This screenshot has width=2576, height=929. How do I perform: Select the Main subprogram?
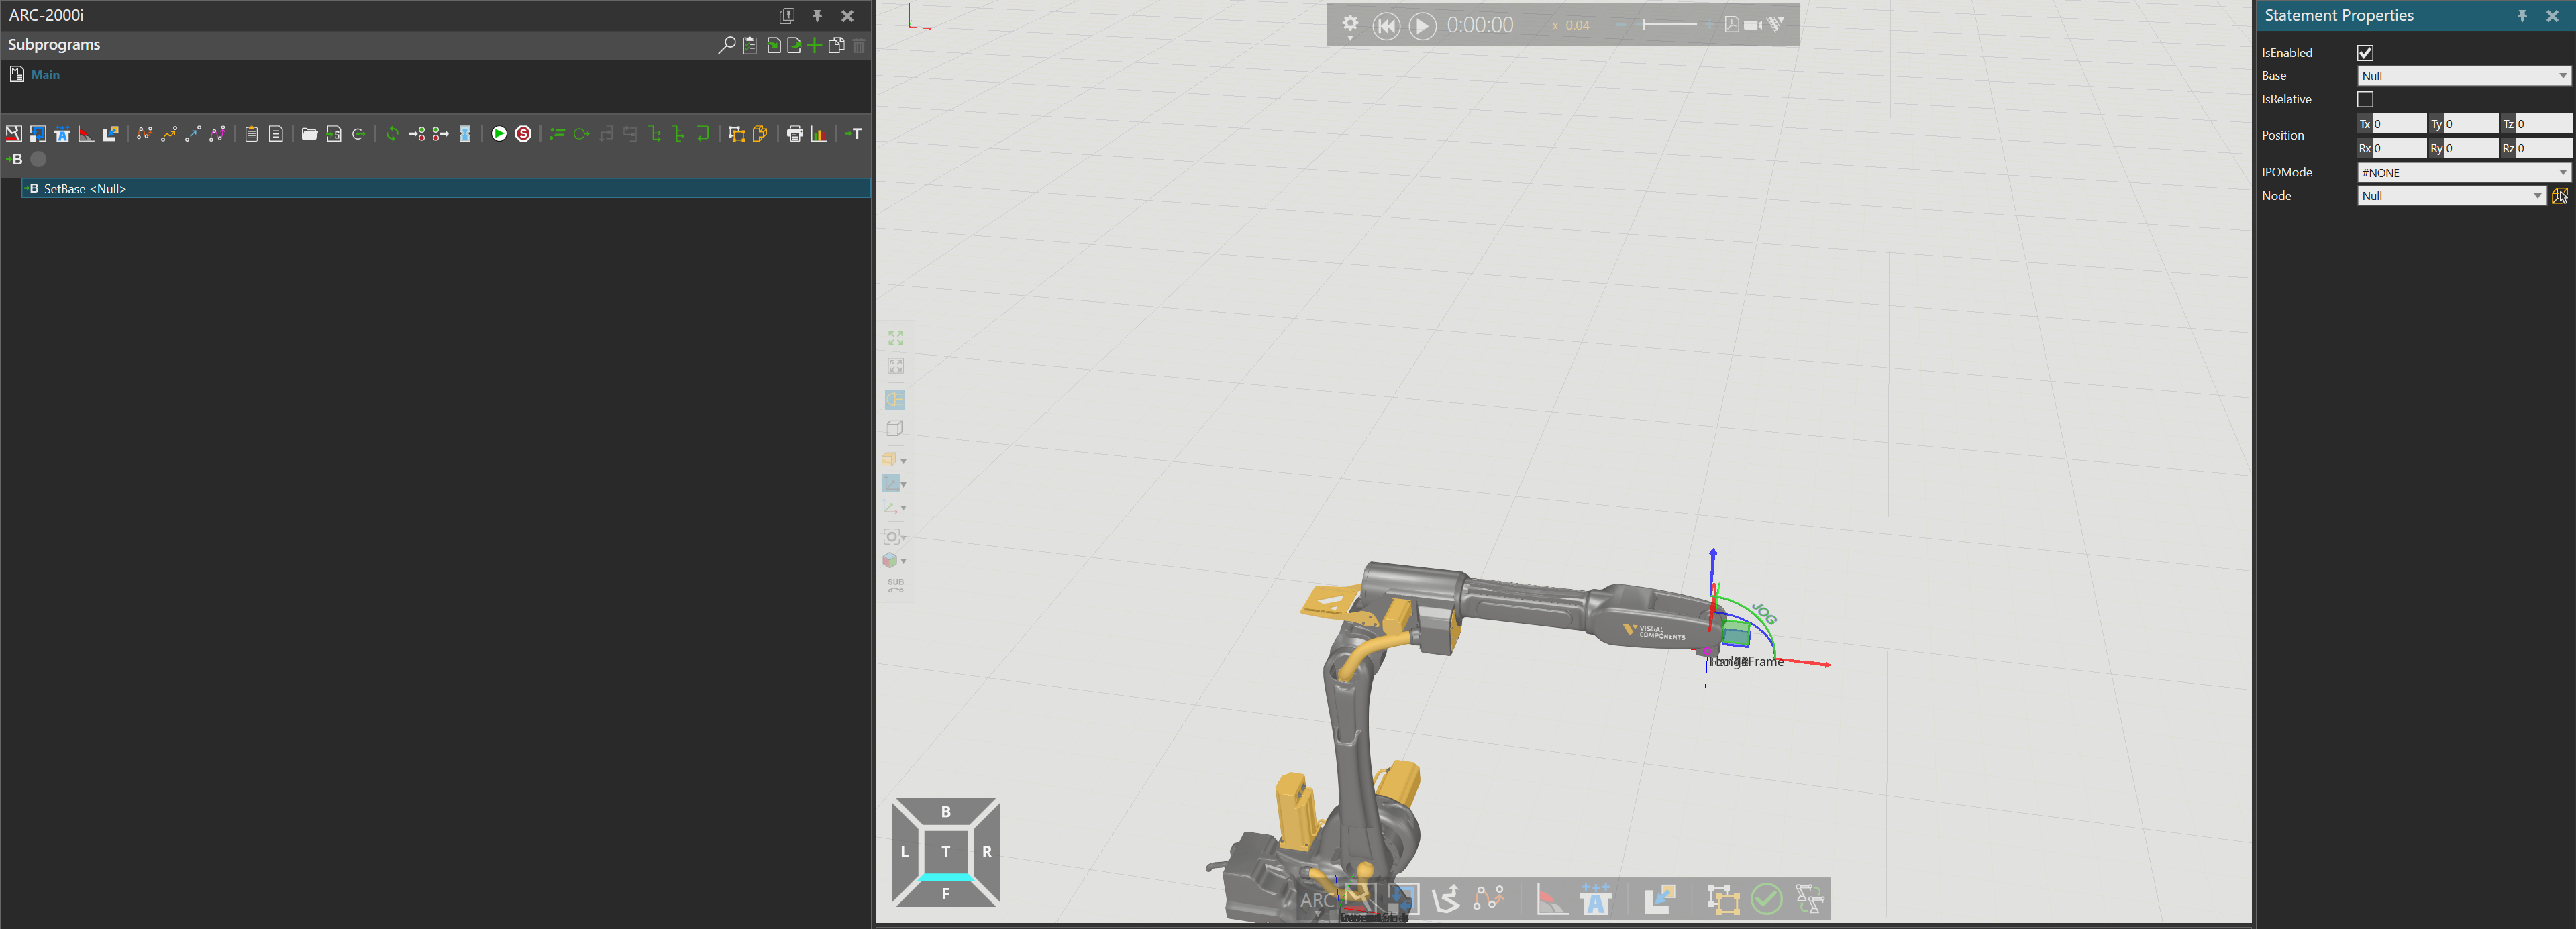tap(45, 75)
